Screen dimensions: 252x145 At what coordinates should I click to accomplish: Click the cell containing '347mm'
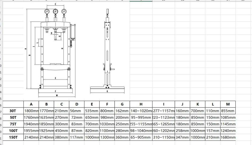point(182,137)
